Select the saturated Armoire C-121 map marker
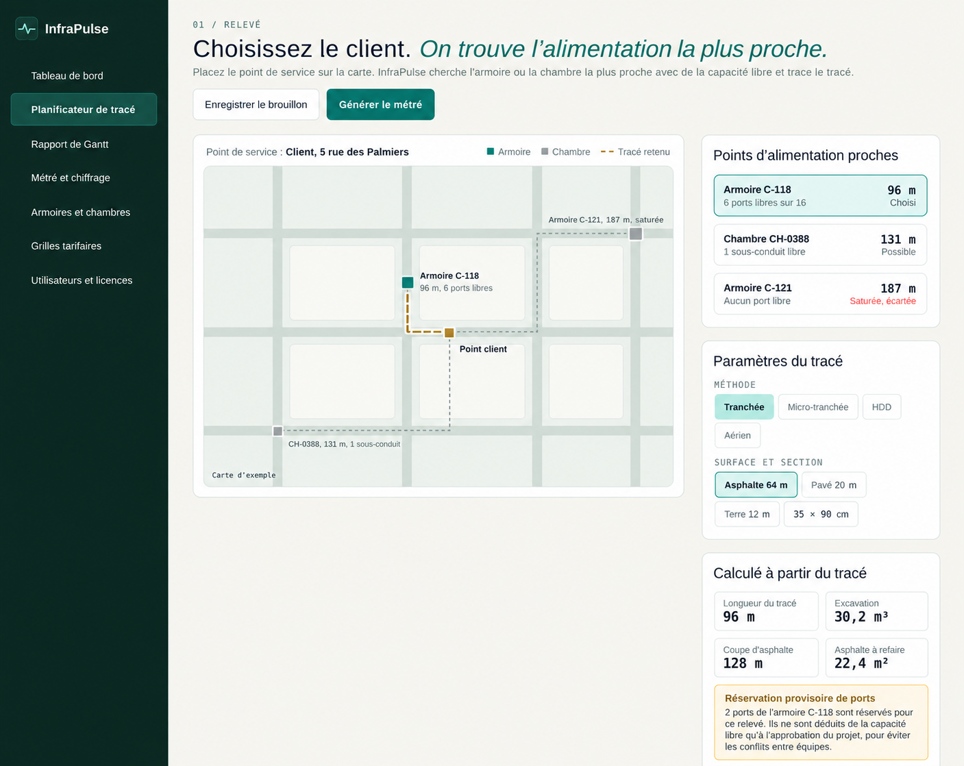 pyautogui.click(x=636, y=234)
